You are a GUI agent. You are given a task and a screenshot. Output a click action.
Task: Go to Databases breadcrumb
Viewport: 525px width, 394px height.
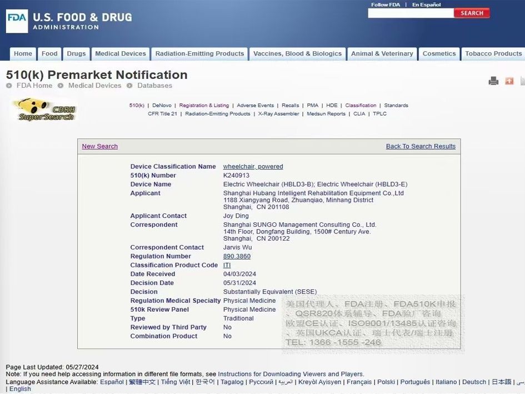154,86
